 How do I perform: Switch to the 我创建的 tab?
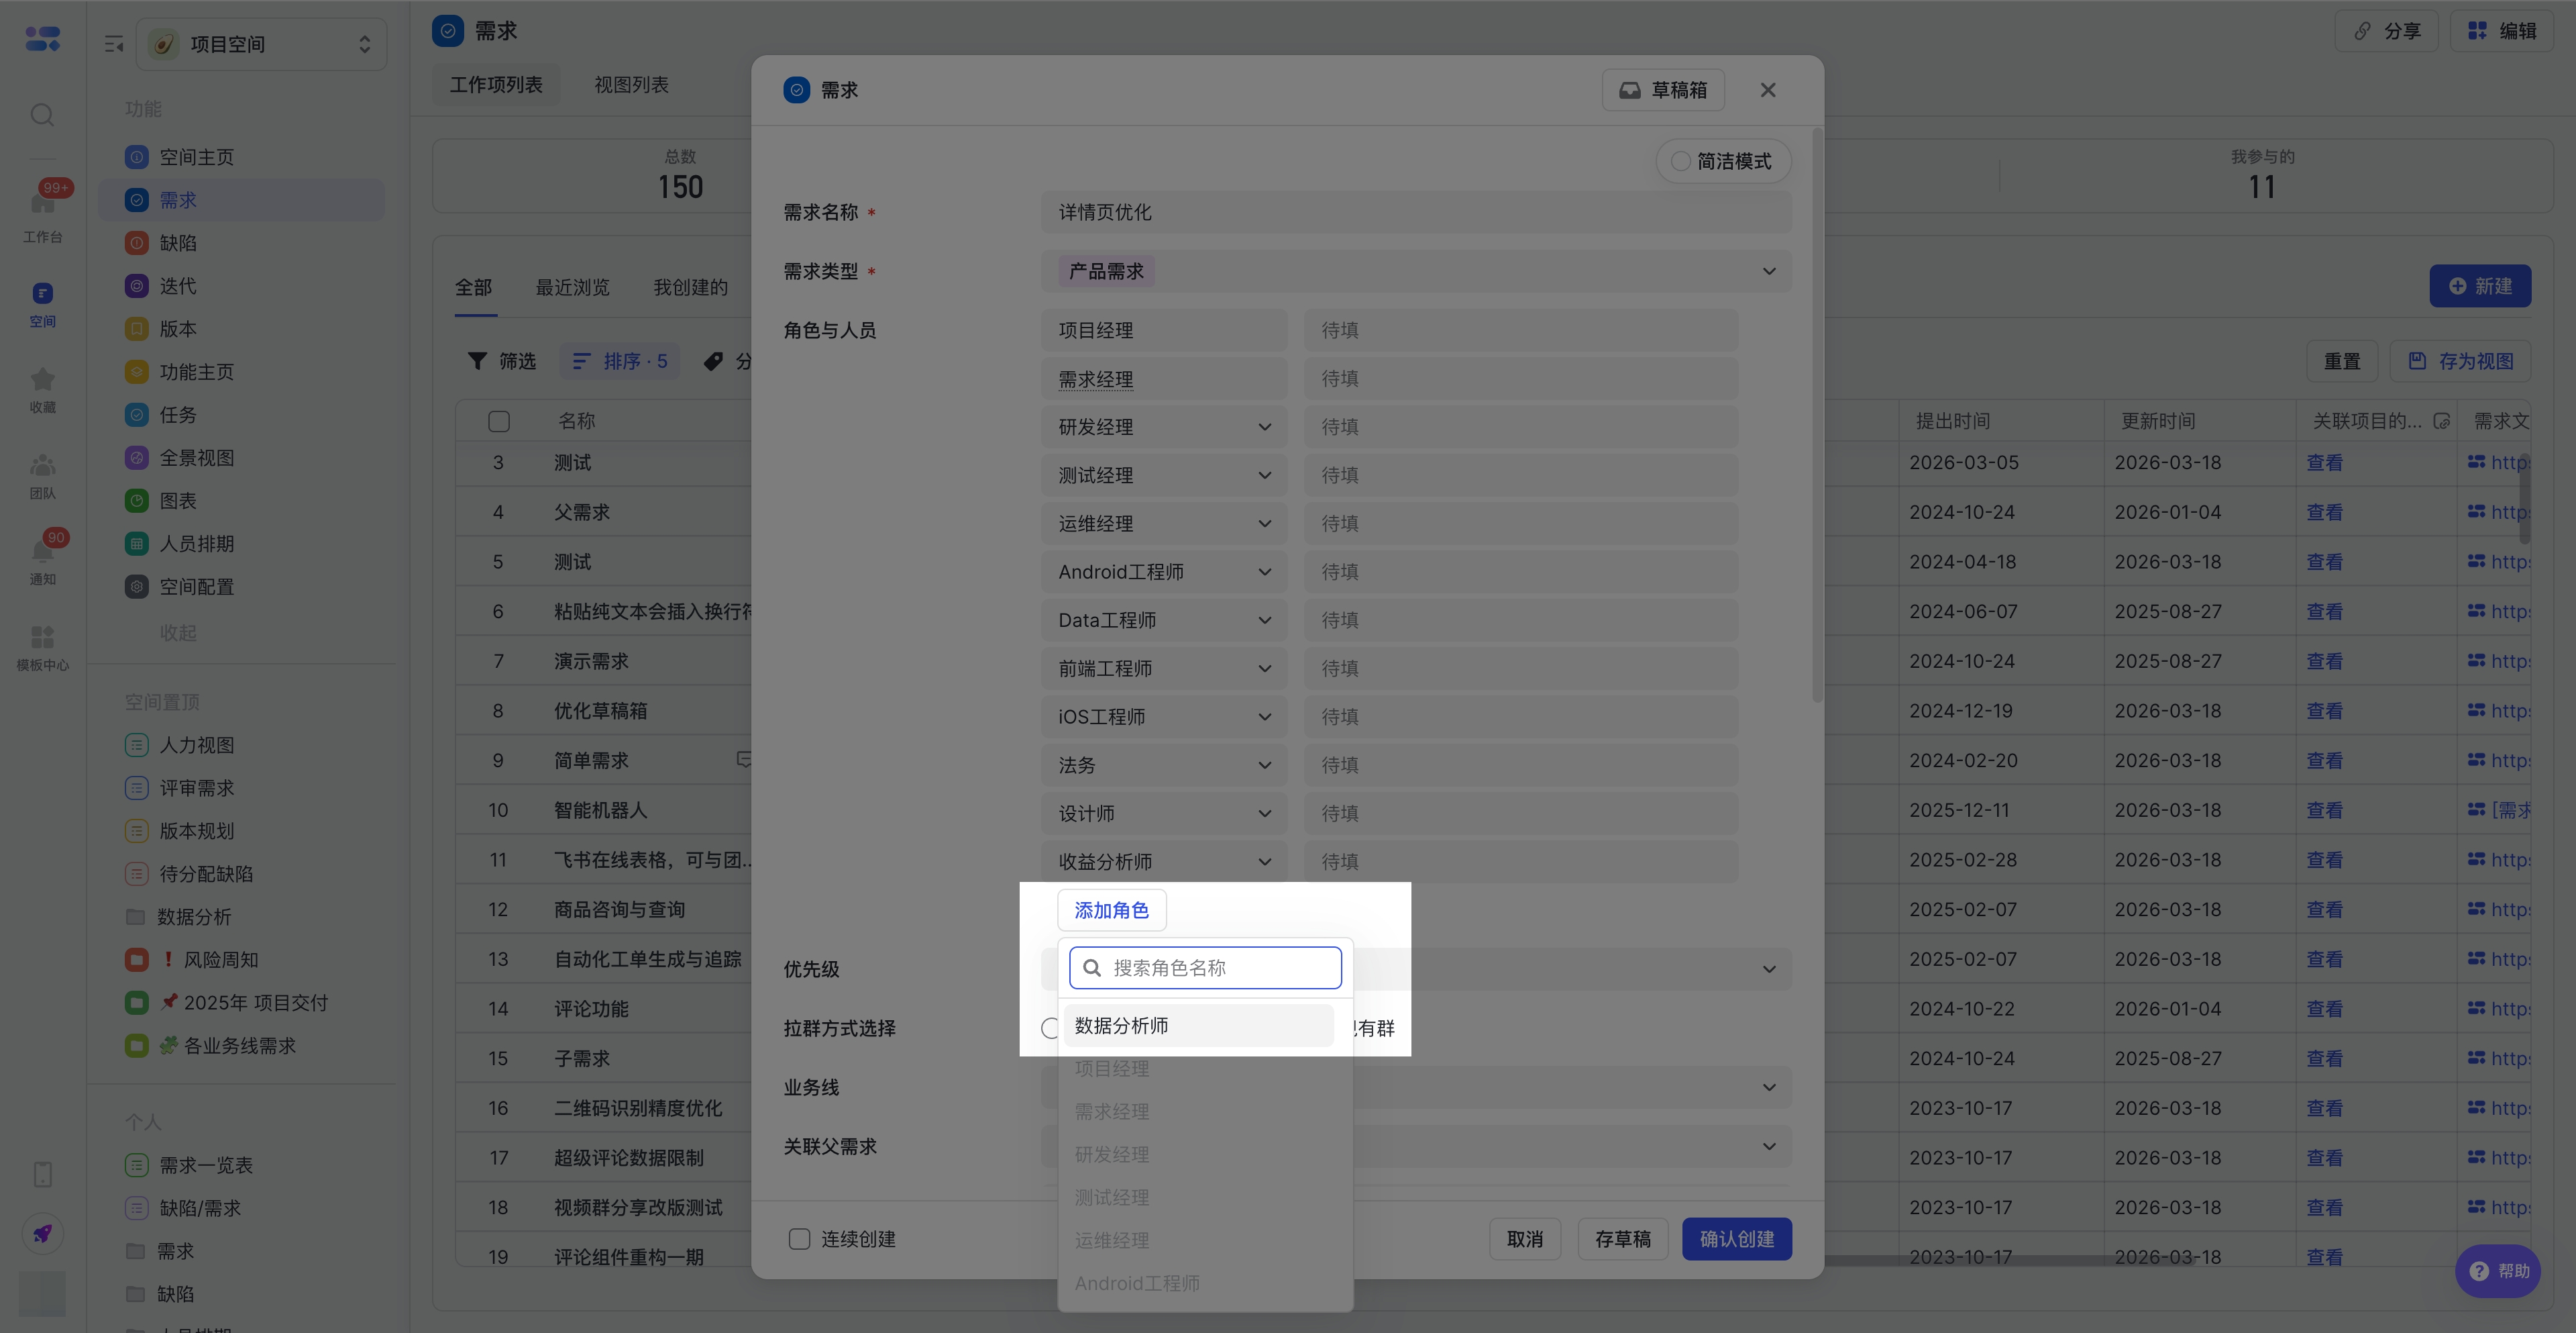[x=690, y=288]
